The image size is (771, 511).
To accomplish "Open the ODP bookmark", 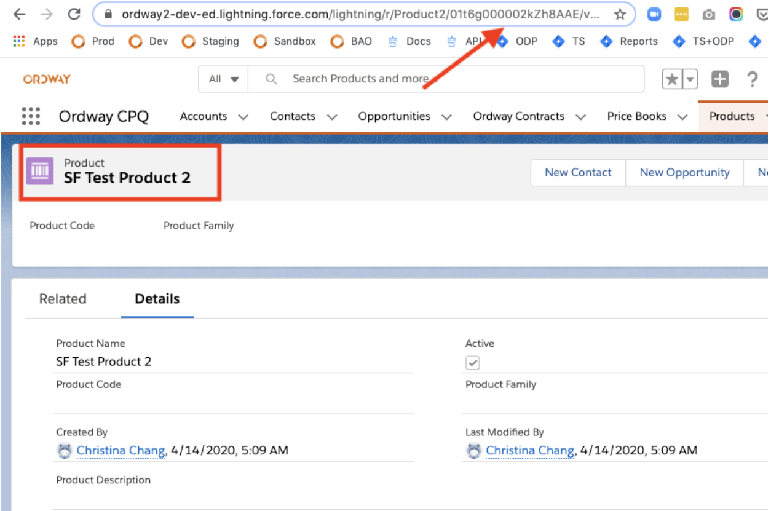I will 517,41.
